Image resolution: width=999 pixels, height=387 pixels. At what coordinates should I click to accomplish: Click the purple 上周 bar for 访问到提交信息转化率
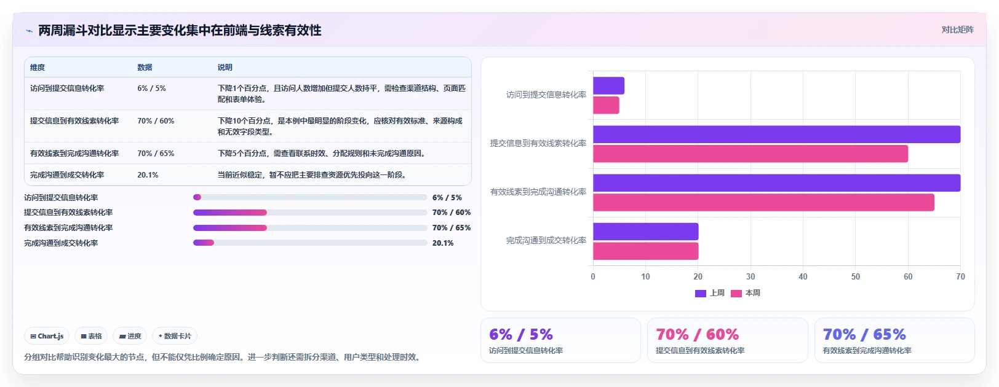coord(608,86)
